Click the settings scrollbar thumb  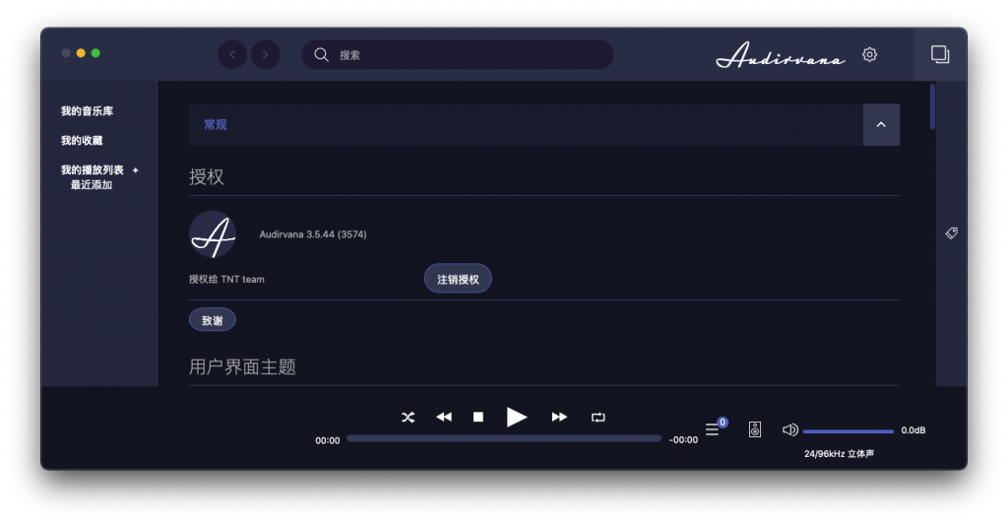click(932, 106)
